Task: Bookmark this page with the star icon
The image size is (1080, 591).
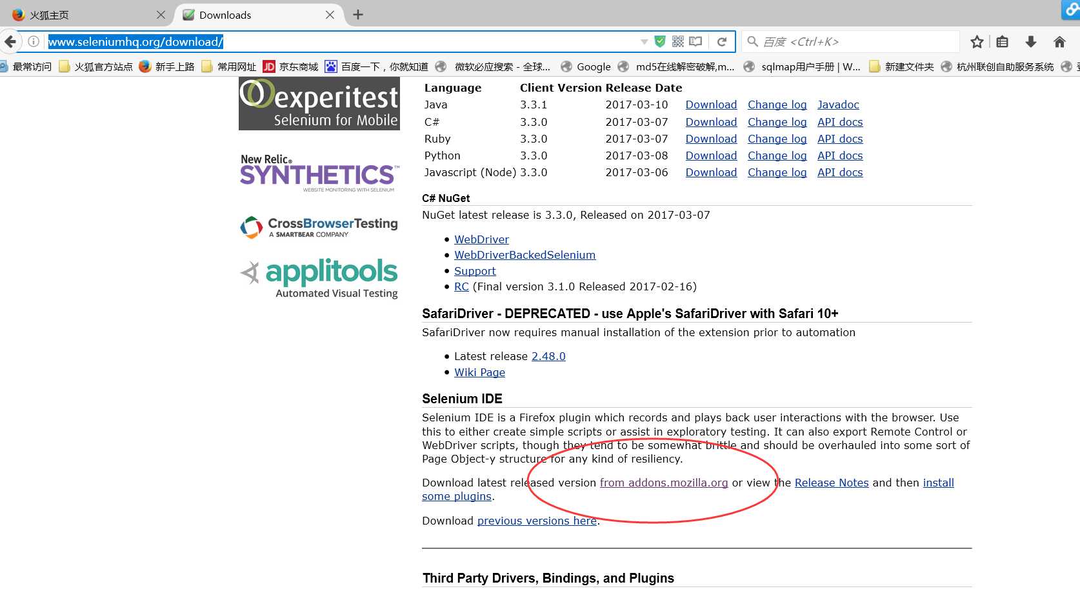Action: [977, 42]
